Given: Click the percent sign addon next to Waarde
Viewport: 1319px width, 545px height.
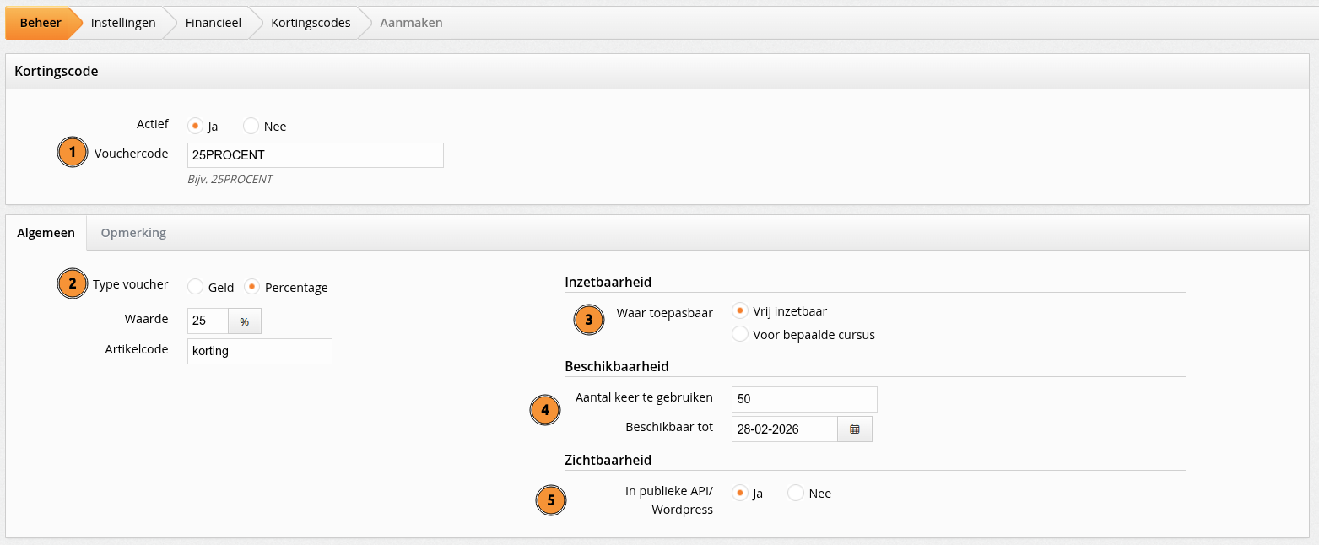Looking at the screenshot, I should pos(245,321).
